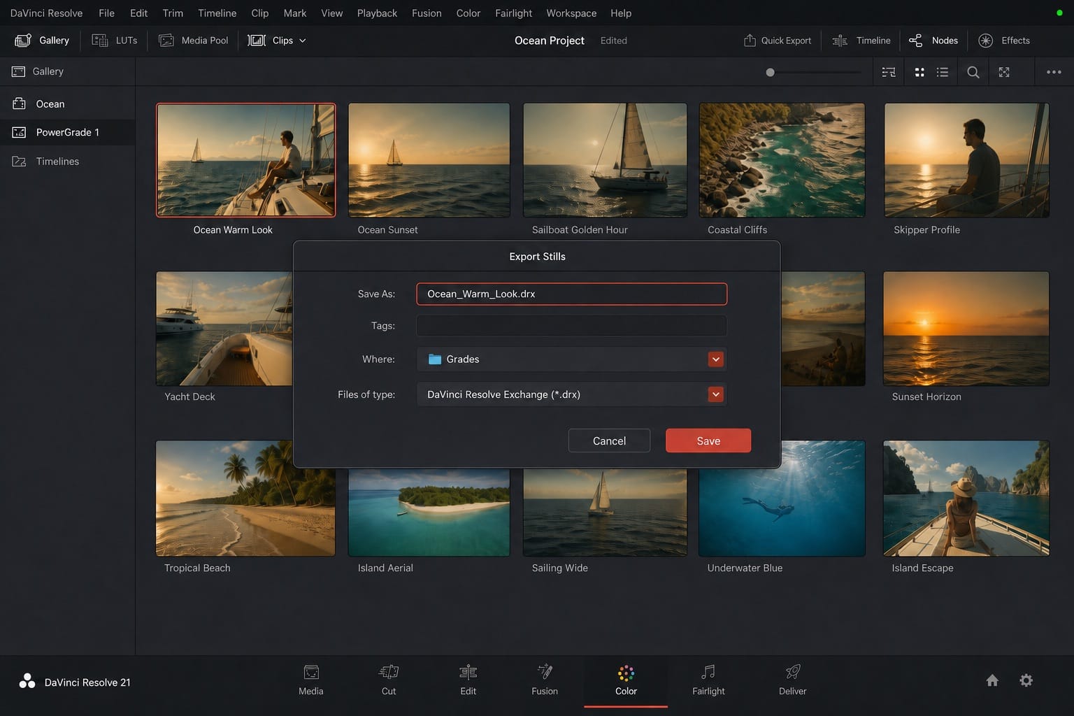
Task: Open the Edit menu in menu bar
Action: pos(138,13)
